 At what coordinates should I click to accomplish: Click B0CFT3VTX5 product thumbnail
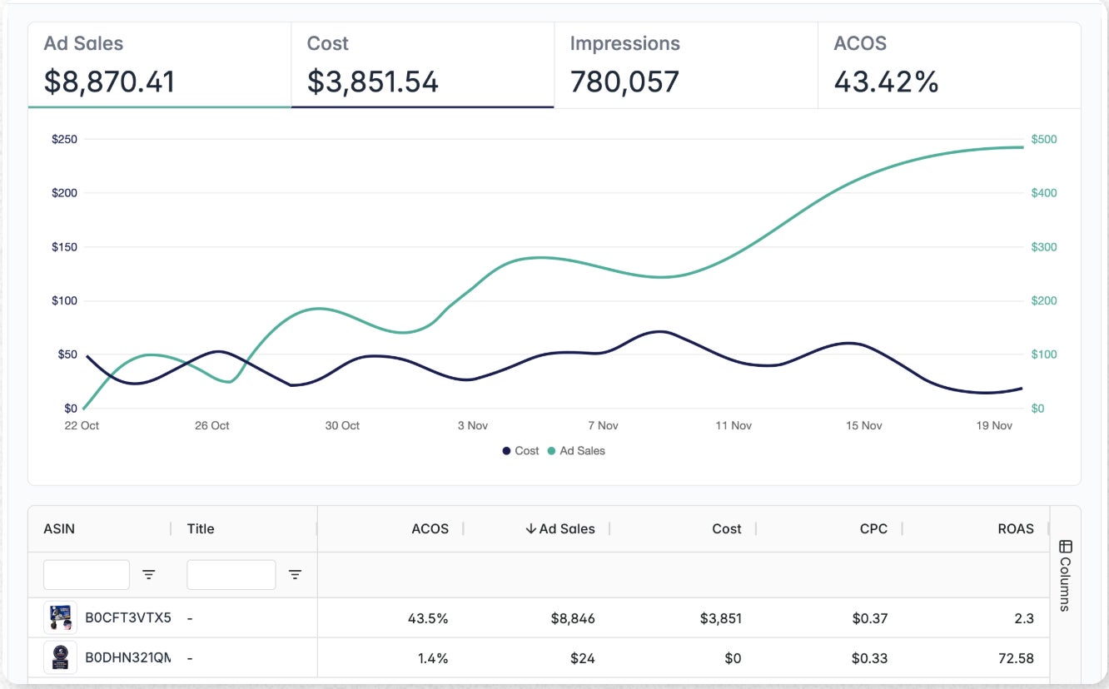60,618
